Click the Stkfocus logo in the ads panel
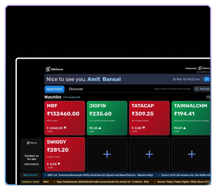 32,143
